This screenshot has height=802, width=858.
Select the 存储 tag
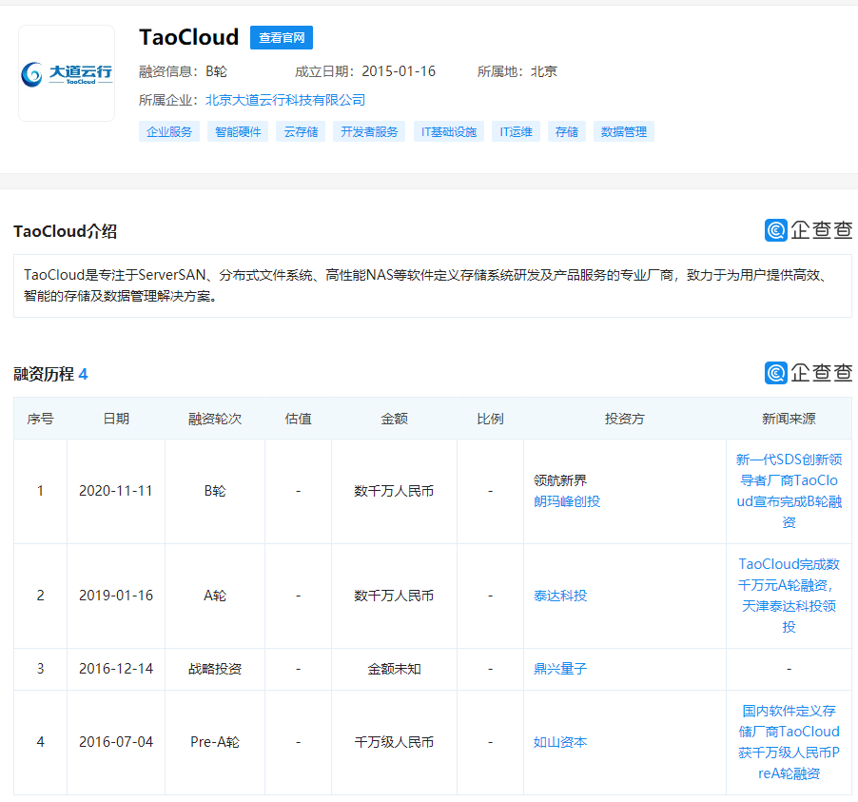click(x=566, y=132)
